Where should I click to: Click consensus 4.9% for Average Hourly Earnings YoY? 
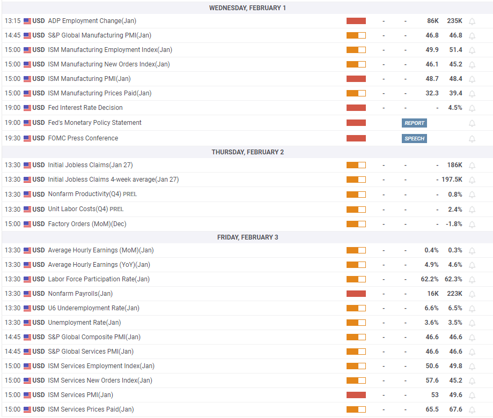[431, 264]
